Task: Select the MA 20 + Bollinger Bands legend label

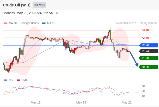Action: (x=24, y=23)
